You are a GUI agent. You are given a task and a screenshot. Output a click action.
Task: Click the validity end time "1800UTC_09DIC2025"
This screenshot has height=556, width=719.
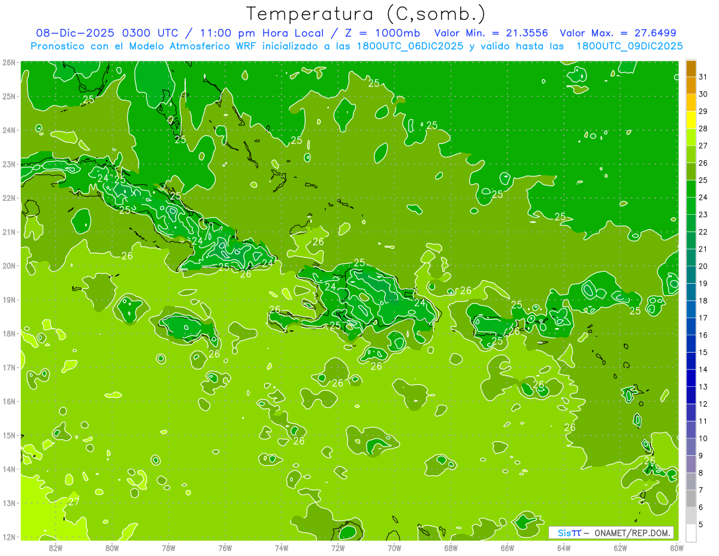tap(629, 46)
